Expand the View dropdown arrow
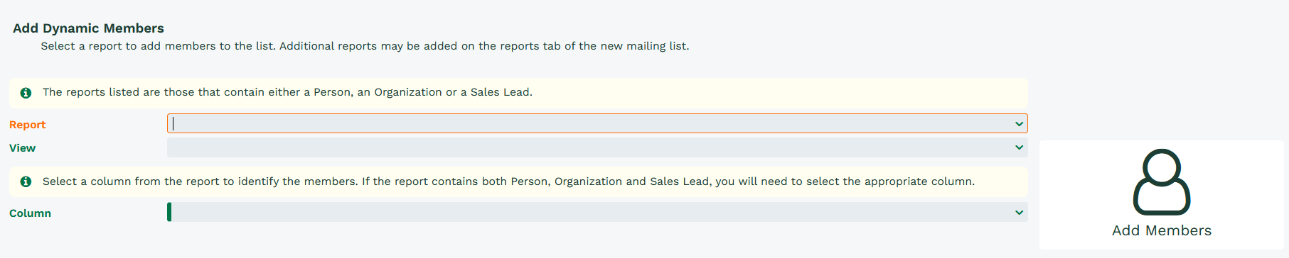Image resolution: width=1289 pixels, height=258 pixels. pyautogui.click(x=1019, y=147)
